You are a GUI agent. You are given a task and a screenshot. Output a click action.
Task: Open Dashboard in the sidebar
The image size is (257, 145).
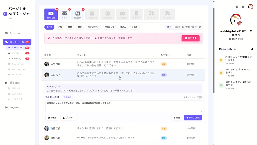point(17,33)
